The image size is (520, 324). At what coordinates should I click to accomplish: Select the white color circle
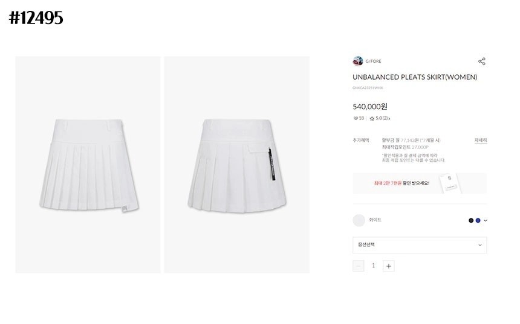[359, 220]
